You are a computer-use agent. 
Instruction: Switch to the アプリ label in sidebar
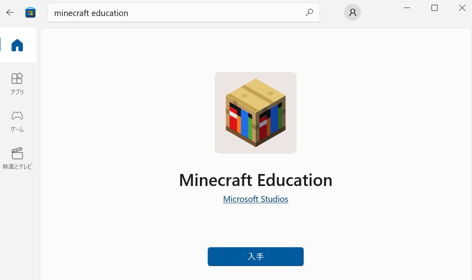17,92
